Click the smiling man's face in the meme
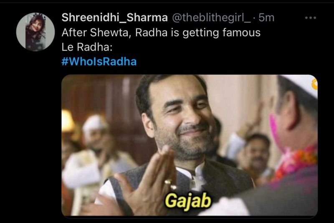Screen dimensions: 334x223 pos(181,119)
